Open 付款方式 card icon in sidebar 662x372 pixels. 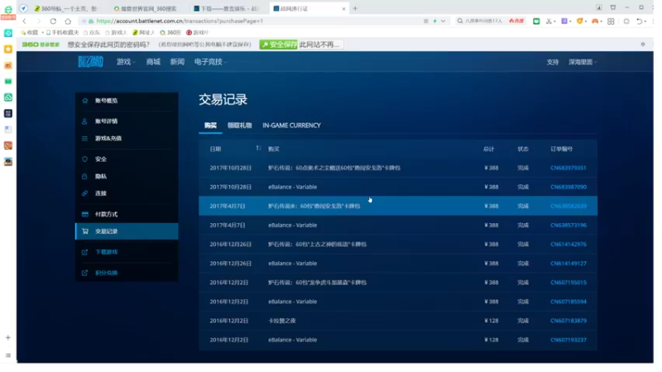85,214
